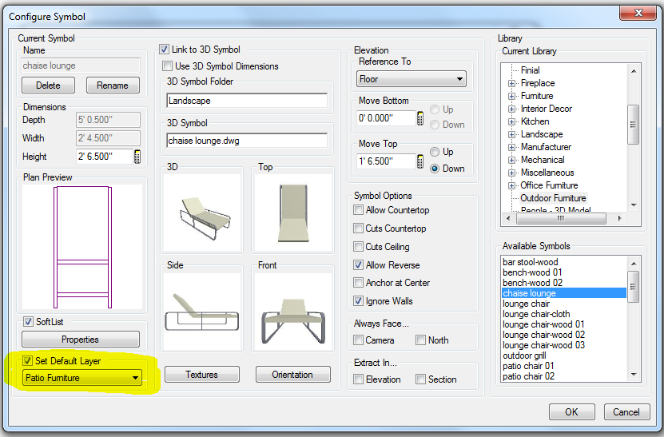Select Outdoor Furniture in library tree

[x=553, y=198]
